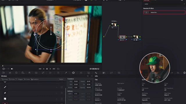186x104 pixels.
Task: Toggle mask on the gradient window row
Action: 62,99
